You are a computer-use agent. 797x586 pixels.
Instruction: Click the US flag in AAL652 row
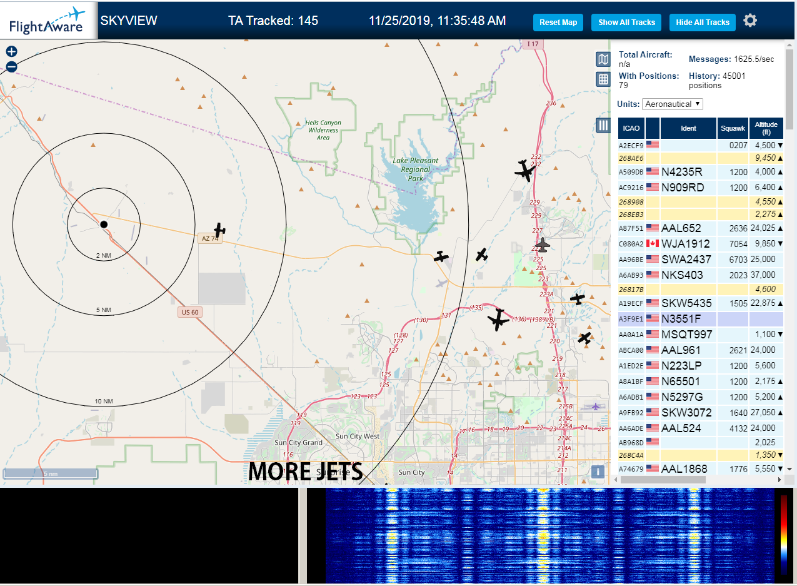click(653, 228)
